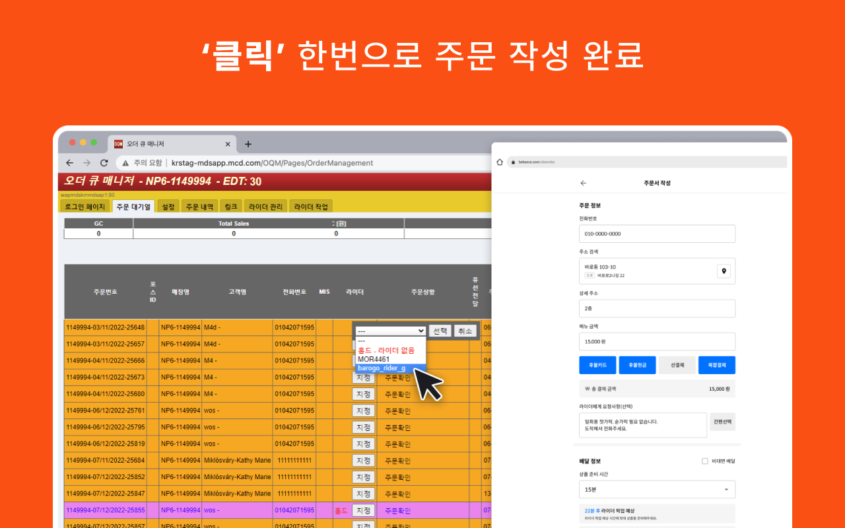This screenshot has height=528, width=845.
Task: Click order number 1149994-04/11/2022-25666
Action: (105, 360)
